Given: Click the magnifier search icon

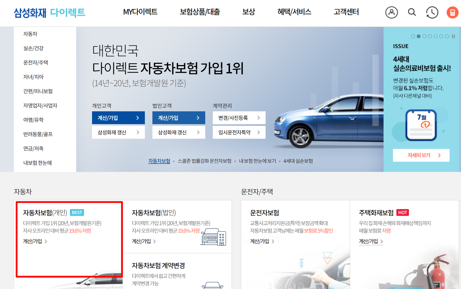Looking at the screenshot, I should point(412,12).
